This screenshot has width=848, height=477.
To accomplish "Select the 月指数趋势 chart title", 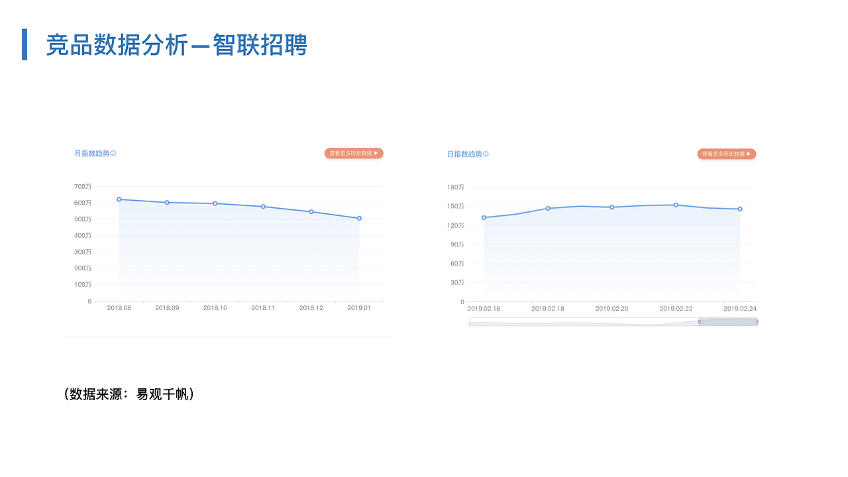I will pos(92,154).
